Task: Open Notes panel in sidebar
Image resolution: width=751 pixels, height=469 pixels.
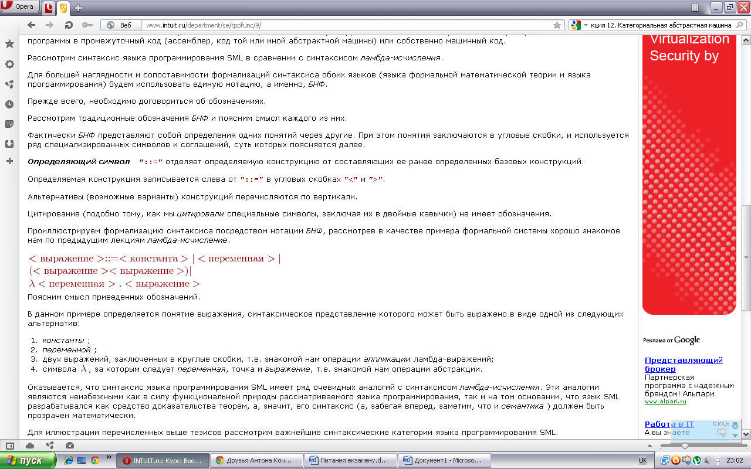Action: click(9, 124)
